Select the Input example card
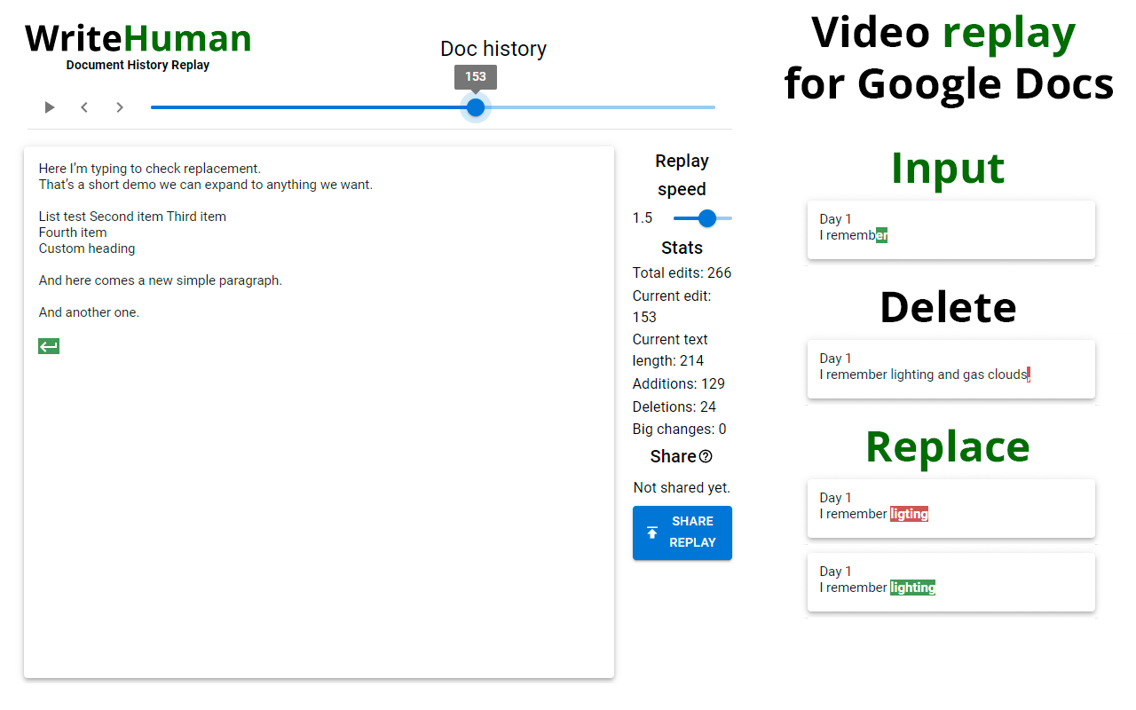Screen dimensions: 1136x710 pyautogui.click(x=951, y=229)
